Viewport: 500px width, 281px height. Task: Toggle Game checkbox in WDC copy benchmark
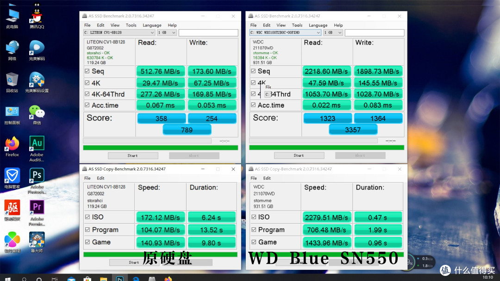[x=254, y=242]
